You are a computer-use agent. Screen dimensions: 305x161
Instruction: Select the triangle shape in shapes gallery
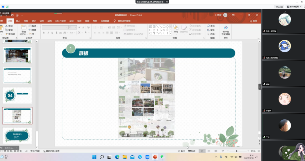tap(154, 30)
